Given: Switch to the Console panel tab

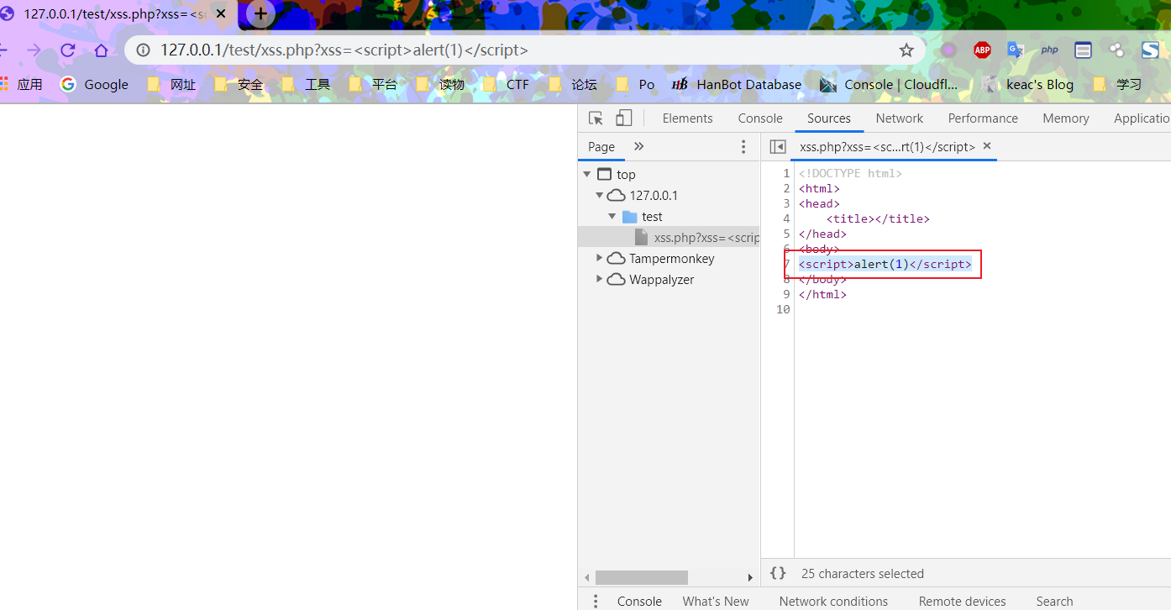Looking at the screenshot, I should point(760,118).
